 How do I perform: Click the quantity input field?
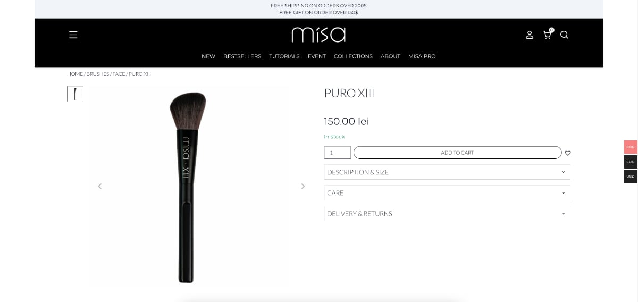point(338,153)
